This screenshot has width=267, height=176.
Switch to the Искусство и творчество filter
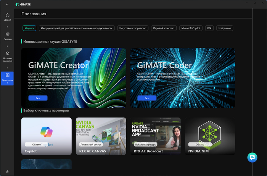tap(132, 28)
